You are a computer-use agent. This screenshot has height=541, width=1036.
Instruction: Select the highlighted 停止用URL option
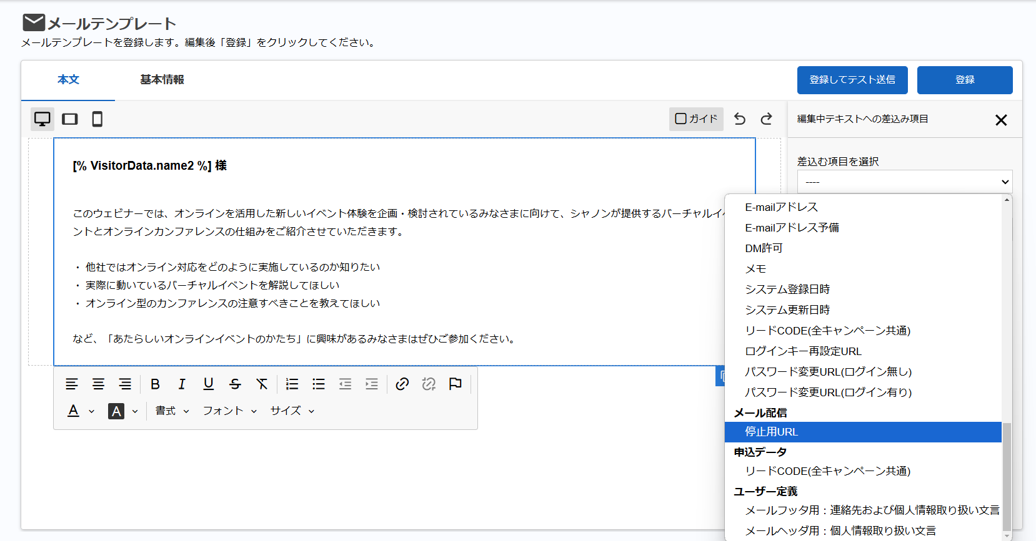pos(863,432)
